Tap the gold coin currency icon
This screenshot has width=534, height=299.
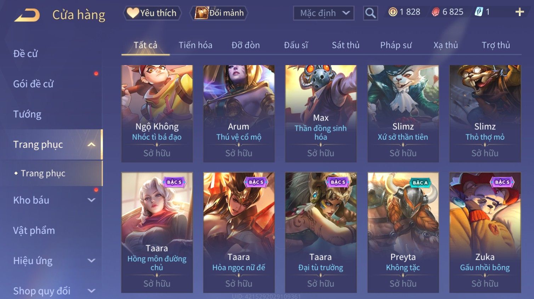[393, 12]
